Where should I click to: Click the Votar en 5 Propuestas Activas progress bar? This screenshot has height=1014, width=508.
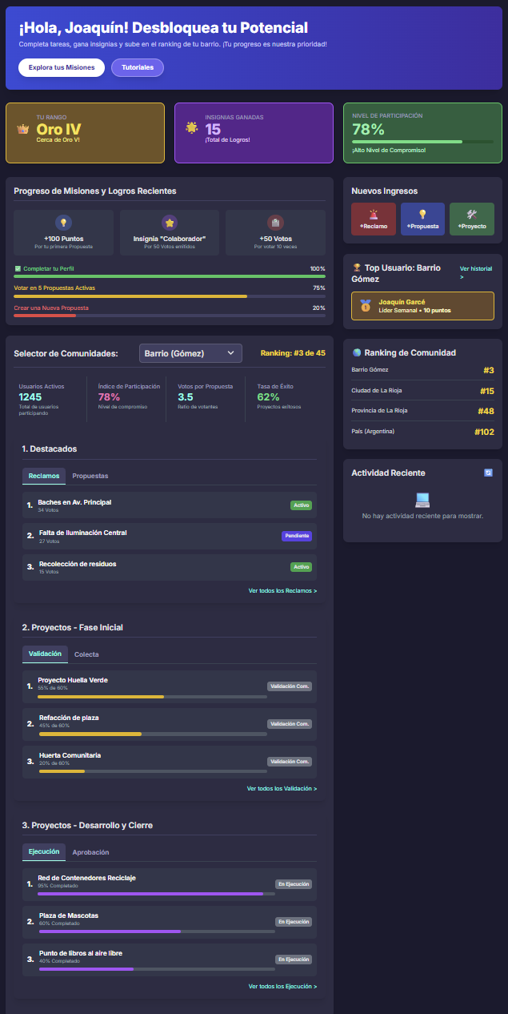[x=170, y=296]
